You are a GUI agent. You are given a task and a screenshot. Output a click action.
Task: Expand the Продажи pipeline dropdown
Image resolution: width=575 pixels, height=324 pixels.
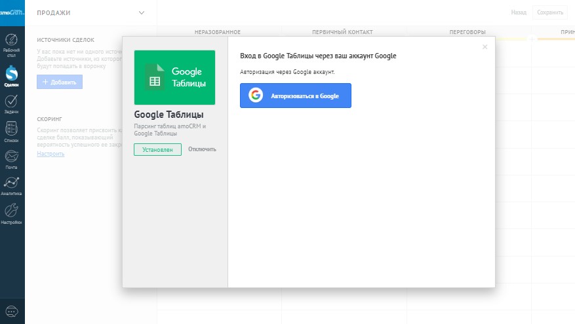tap(142, 12)
